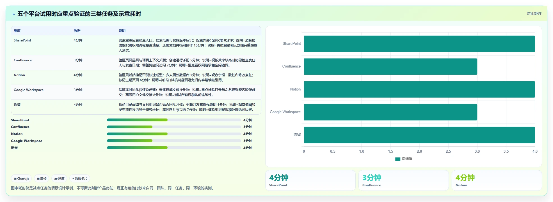Screen dimensions: 553x202
Task: Click the description starting 验证页面是否与项目上下文关联
Action: (x=187, y=63)
